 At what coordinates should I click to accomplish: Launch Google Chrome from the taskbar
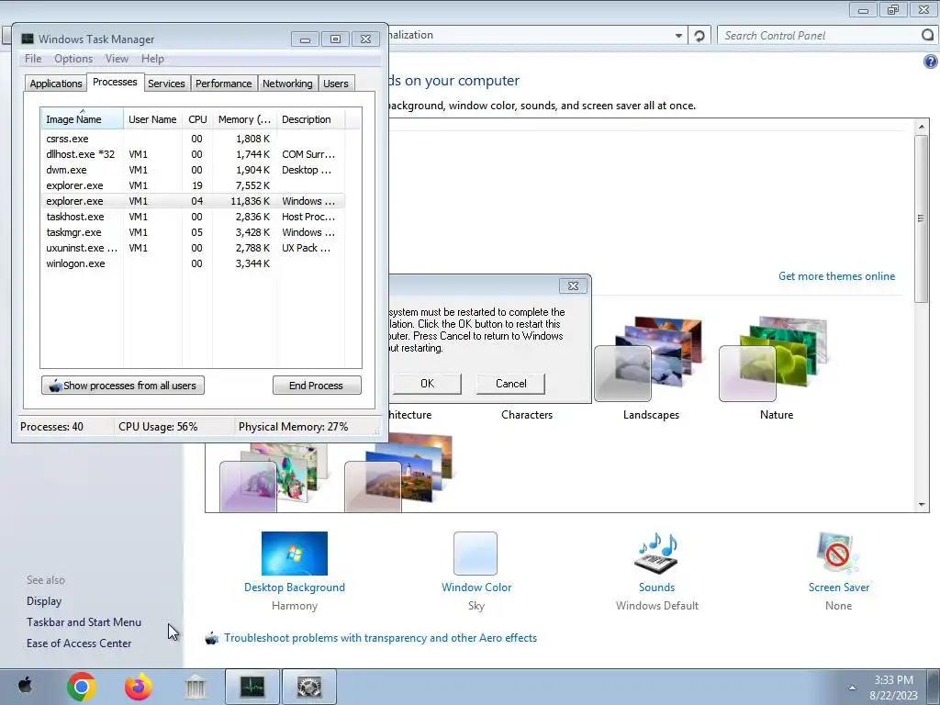[82, 687]
